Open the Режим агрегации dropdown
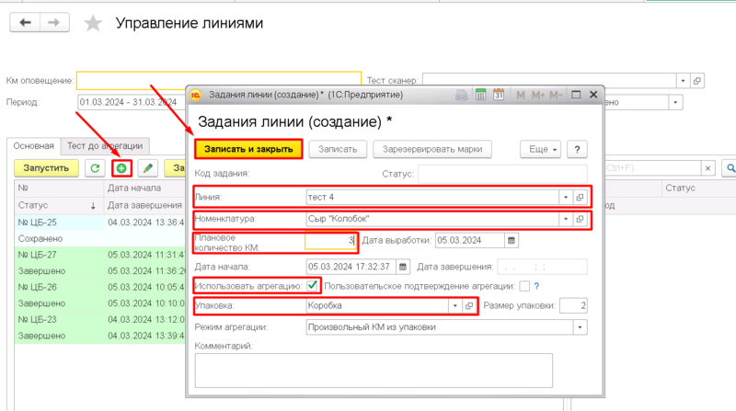This screenshot has width=736, height=411. click(580, 327)
